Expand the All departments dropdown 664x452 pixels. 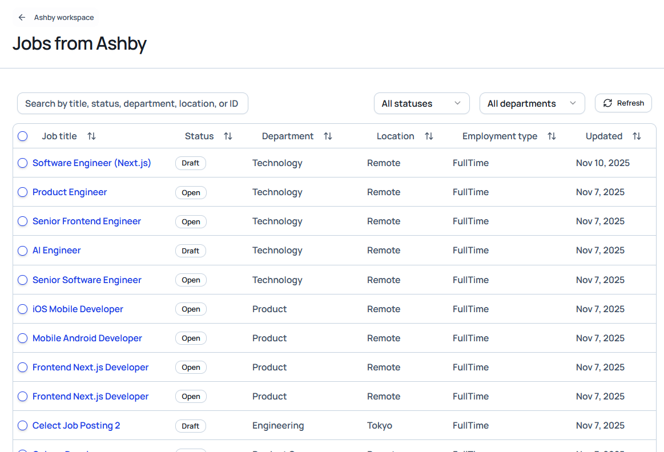[532, 103]
